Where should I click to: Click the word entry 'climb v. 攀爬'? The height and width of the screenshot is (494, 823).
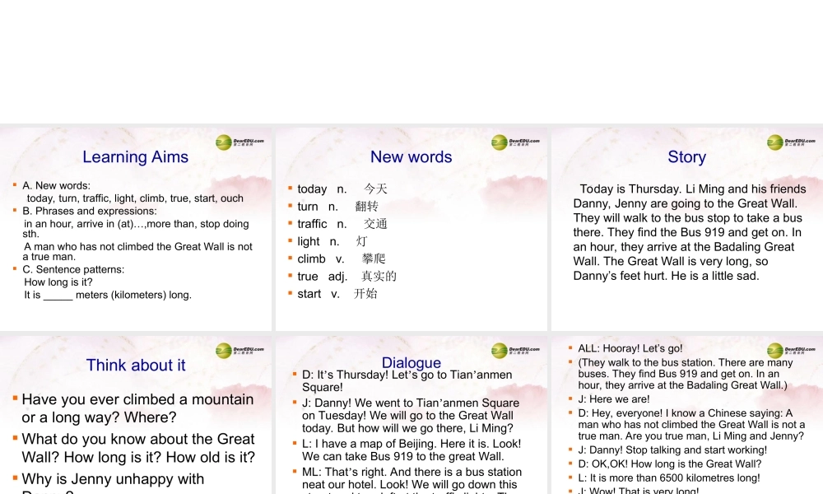point(342,259)
